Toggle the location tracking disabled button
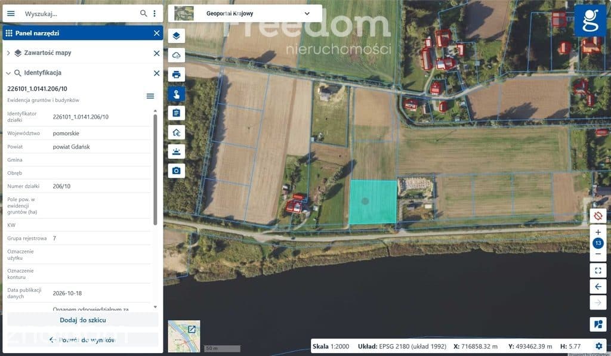Image resolution: width=611 pixels, height=356 pixels. (598, 216)
